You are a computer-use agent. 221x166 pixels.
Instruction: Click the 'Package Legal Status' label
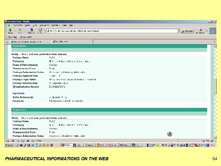point(24,80)
